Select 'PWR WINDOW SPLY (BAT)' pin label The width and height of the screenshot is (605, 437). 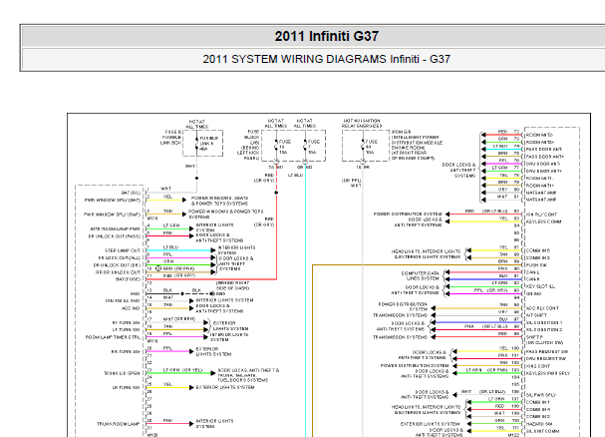(x=113, y=201)
